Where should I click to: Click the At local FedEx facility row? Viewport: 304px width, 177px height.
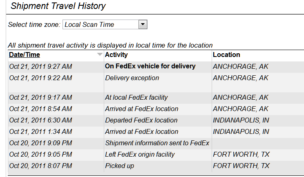pos(156,98)
